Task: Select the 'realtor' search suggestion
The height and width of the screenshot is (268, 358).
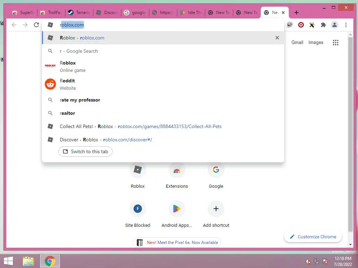Action: point(163,113)
